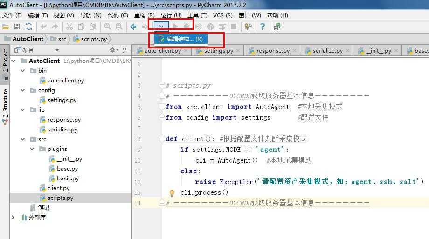429x239 pixels.
Task: Close the auto-client.py tab
Action: (186, 51)
